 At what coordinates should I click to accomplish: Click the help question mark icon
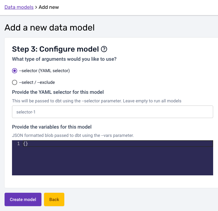click(104, 49)
